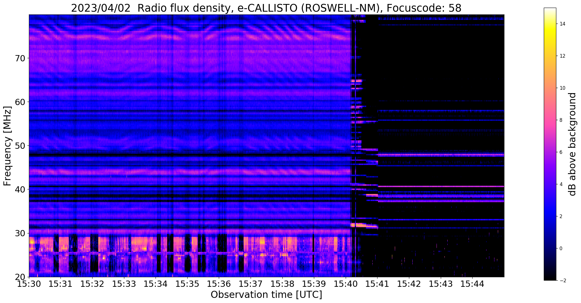Click the 15:35 time tick label

[x=187, y=283]
